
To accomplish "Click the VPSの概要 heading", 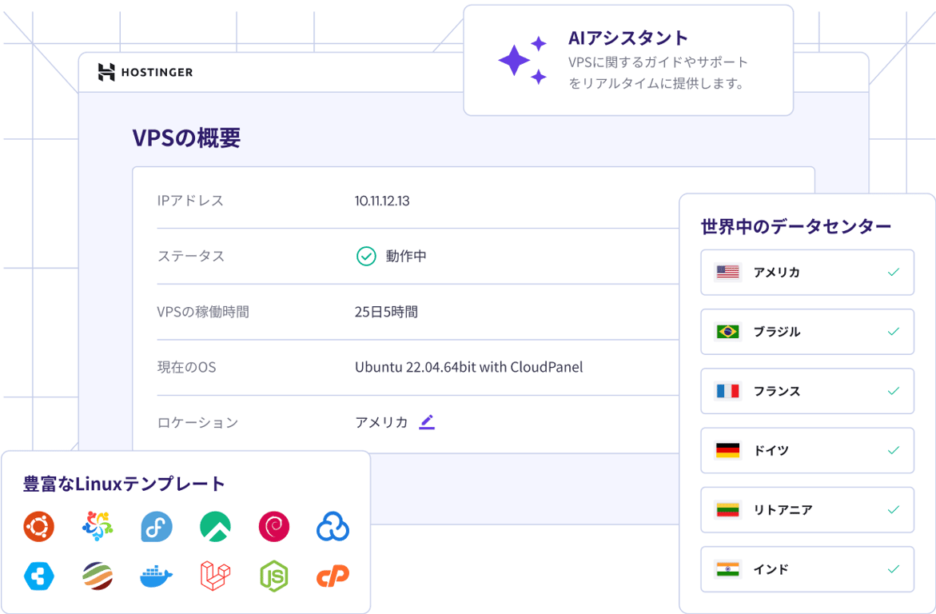I will pos(186,138).
